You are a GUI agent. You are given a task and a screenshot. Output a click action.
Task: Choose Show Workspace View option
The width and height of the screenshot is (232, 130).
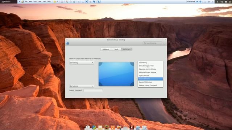coord(150,66)
